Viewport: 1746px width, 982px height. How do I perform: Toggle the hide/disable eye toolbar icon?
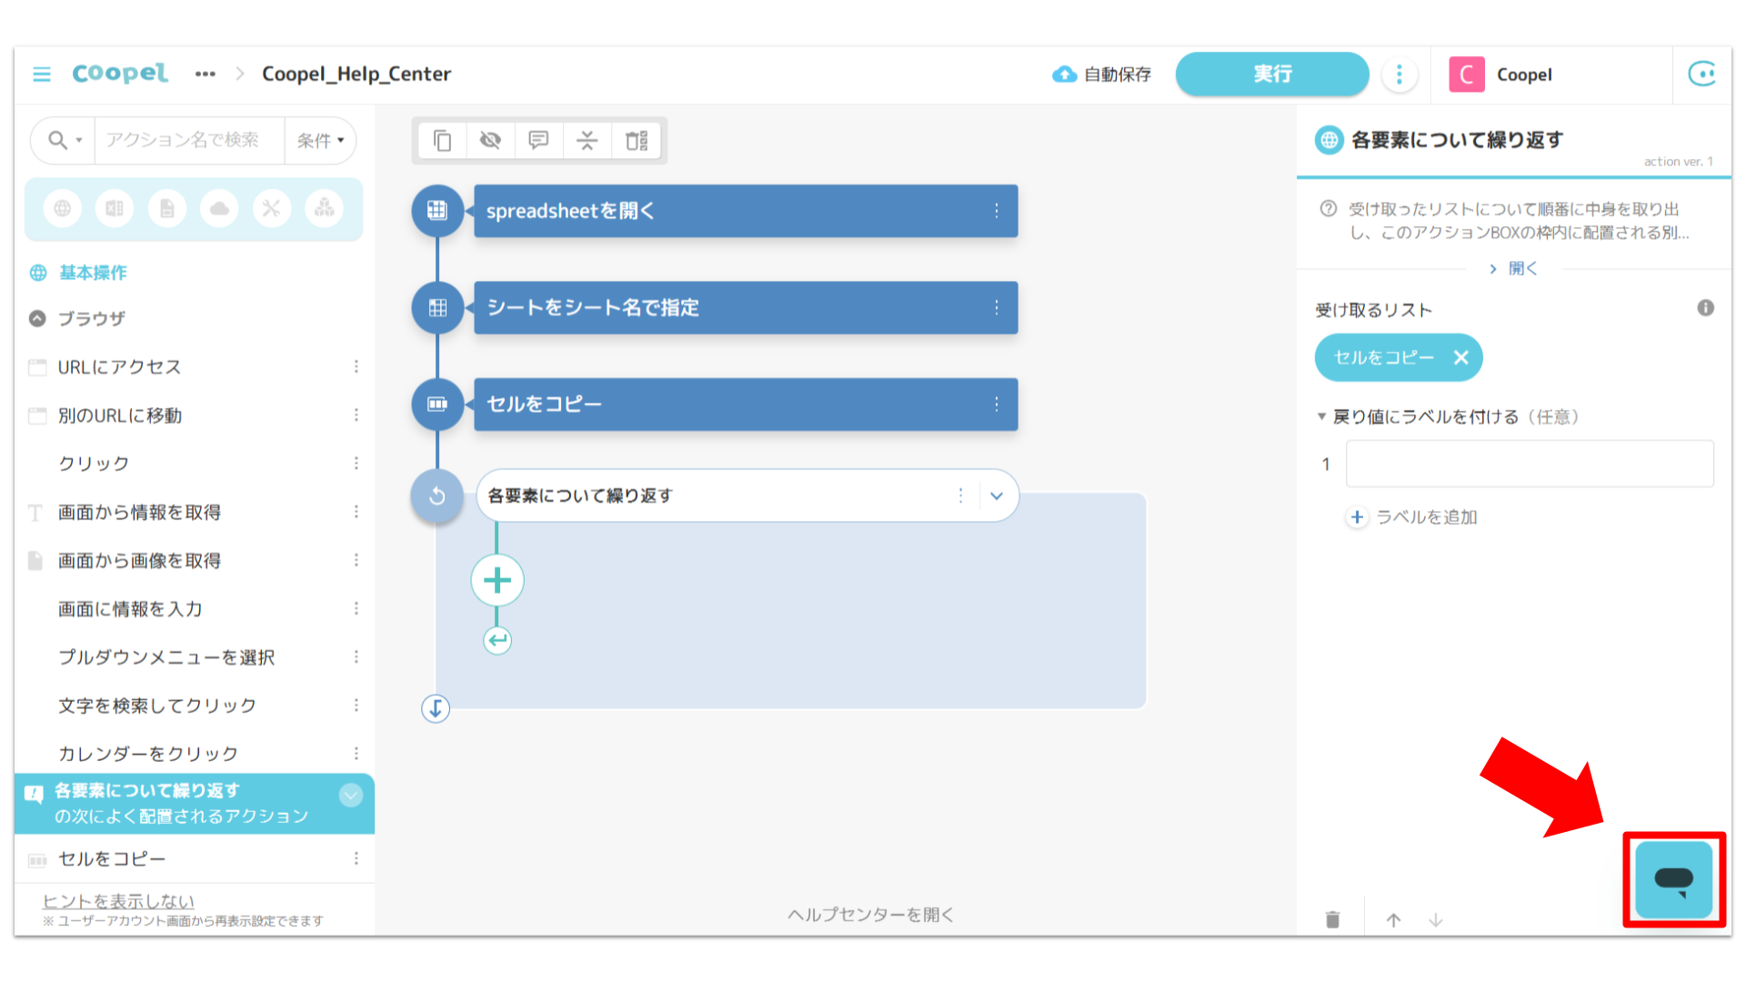point(490,140)
